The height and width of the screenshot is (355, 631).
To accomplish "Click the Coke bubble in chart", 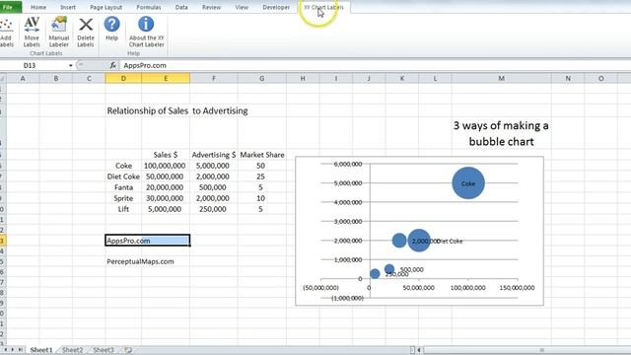I will (x=468, y=183).
